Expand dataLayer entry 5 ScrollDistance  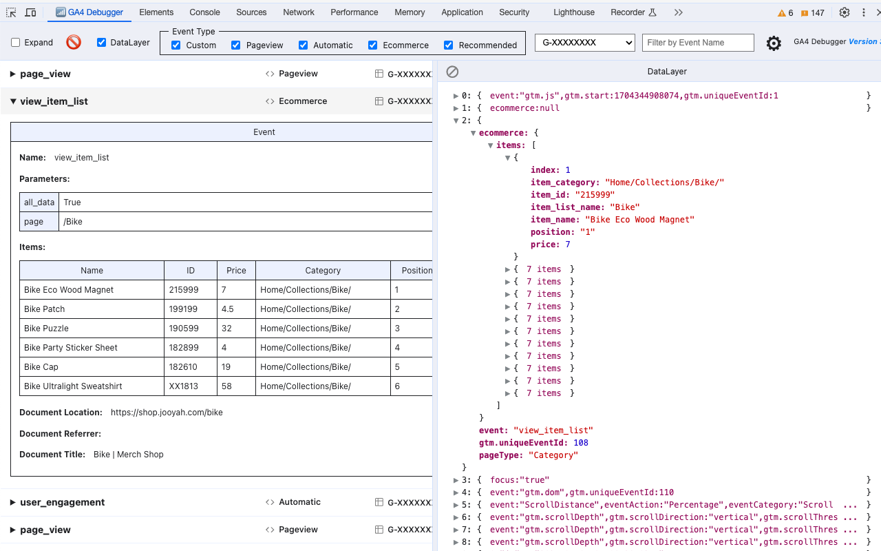456,504
